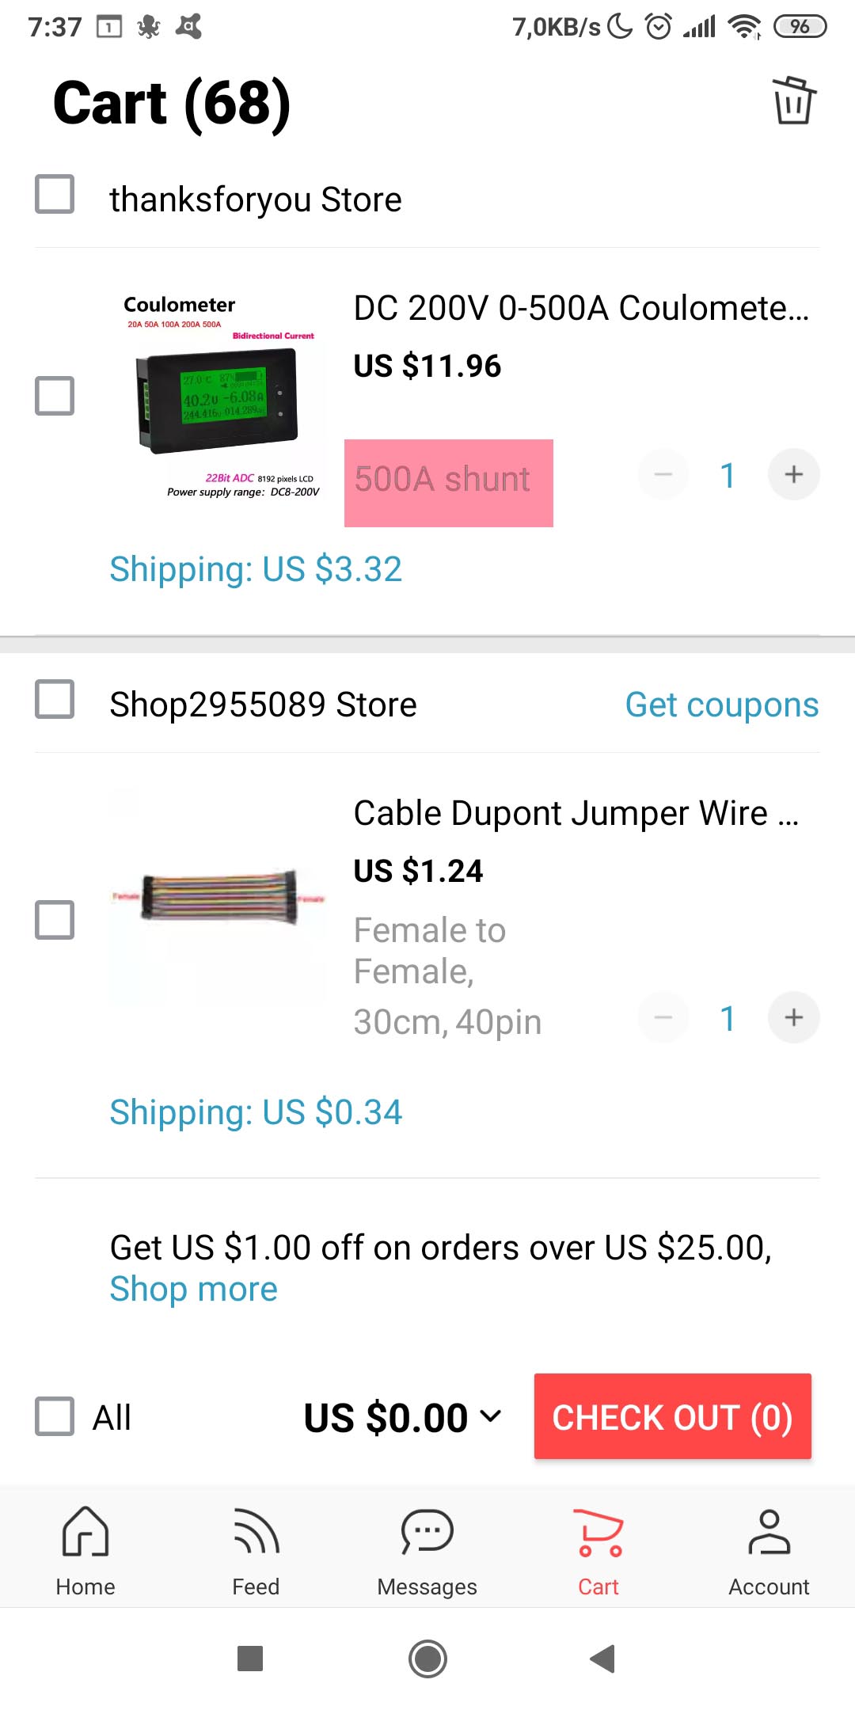
Task: Toggle the All items checkbox
Action: coord(55,1416)
